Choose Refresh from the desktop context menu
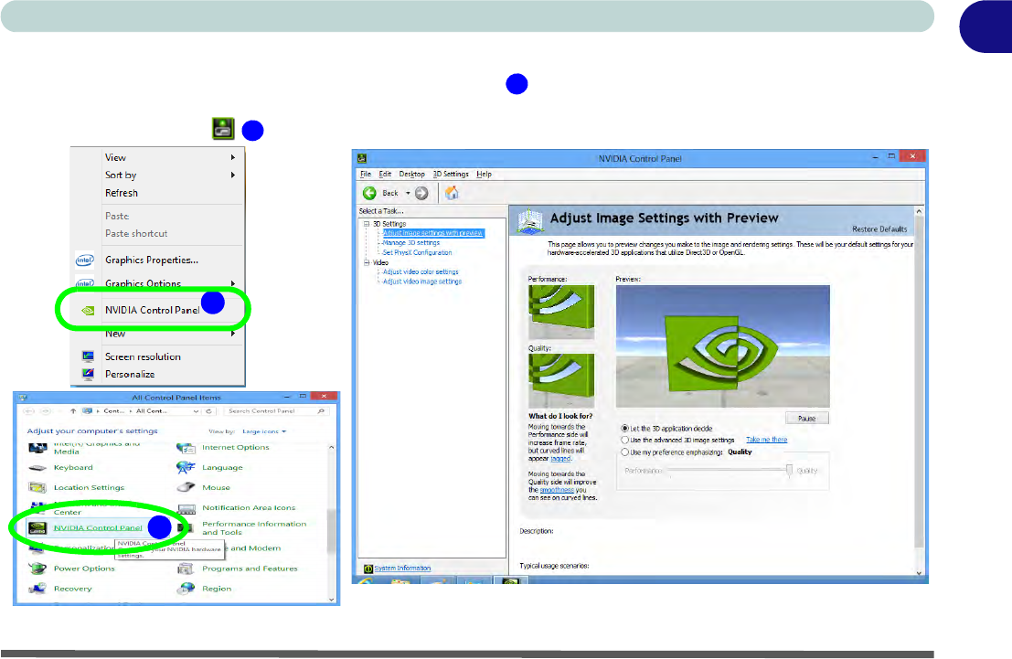 (x=122, y=193)
